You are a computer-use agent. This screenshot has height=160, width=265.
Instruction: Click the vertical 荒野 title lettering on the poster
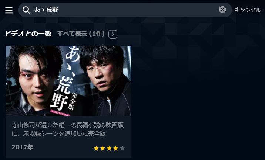[x=62, y=92]
